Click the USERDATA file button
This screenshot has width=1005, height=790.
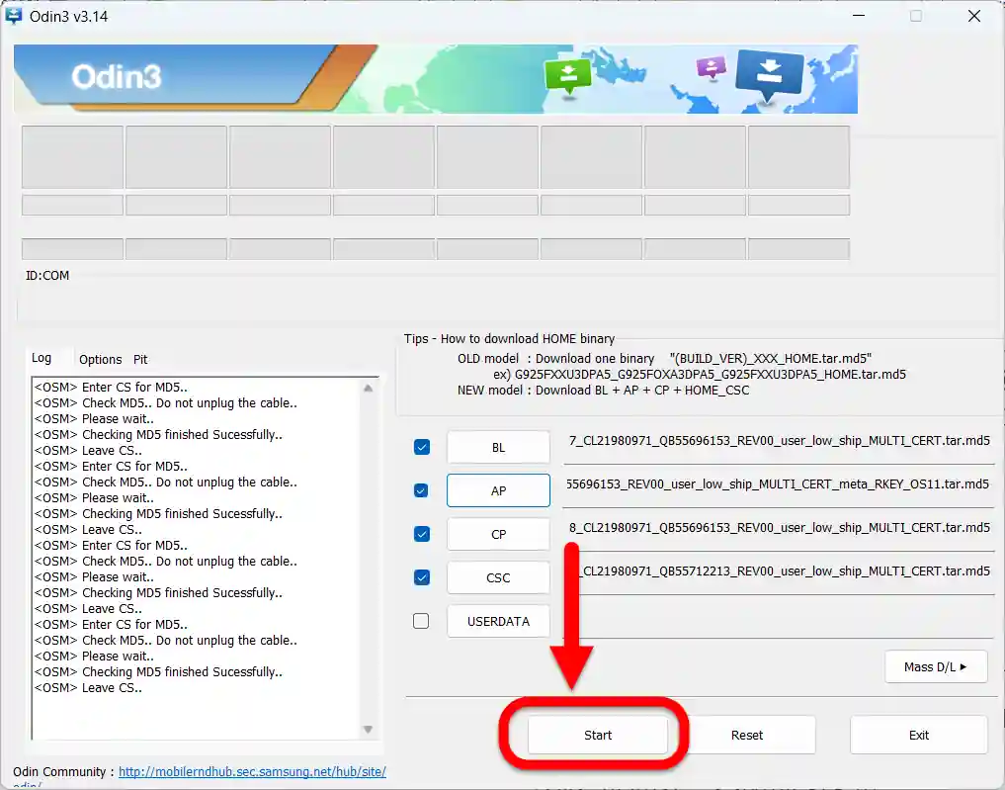tap(499, 621)
